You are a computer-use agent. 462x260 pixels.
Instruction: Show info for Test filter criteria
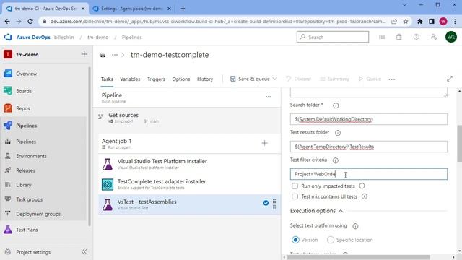[x=335, y=160]
